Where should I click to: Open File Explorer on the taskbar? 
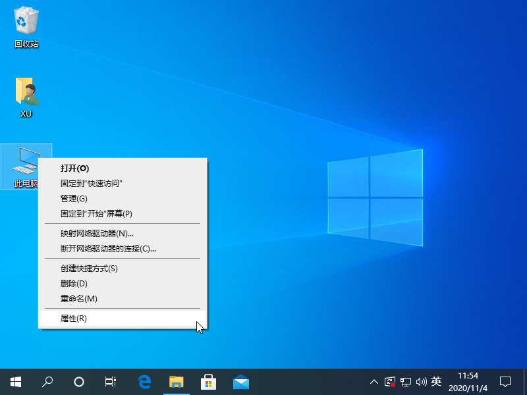[x=176, y=382]
